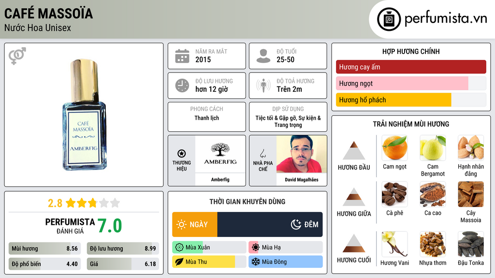Click the Đêm nighttime dark segment
Viewport: 495px width, 278px height.
coord(270,224)
